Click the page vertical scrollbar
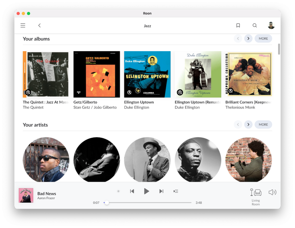Image resolution: width=295 pixels, height=228 pixels. point(279,49)
